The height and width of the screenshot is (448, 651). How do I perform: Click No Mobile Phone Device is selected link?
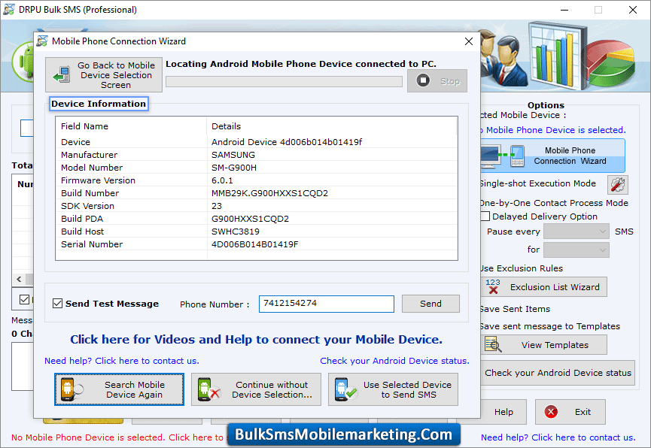pyautogui.click(x=117, y=437)
